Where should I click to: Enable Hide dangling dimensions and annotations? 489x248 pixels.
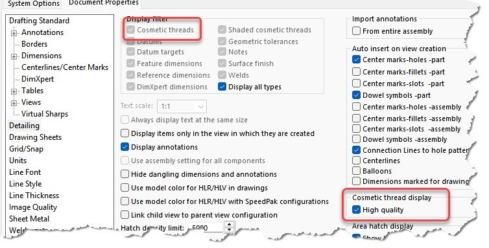[x=125, y=174]
